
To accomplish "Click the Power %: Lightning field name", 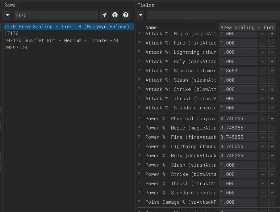I will click(x=181, y=146).
